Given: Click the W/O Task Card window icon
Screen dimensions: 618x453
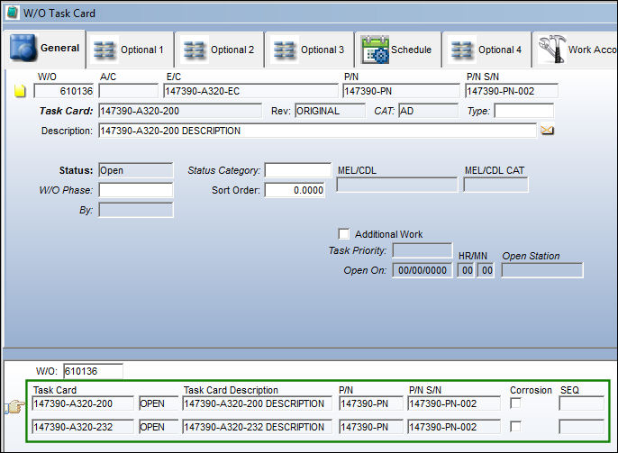Looking at the screenshot, I should pyautogui.click(x=12, y=13).
